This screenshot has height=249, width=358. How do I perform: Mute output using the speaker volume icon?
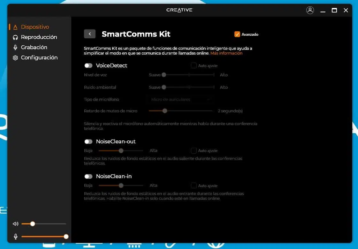coord(16,224)
